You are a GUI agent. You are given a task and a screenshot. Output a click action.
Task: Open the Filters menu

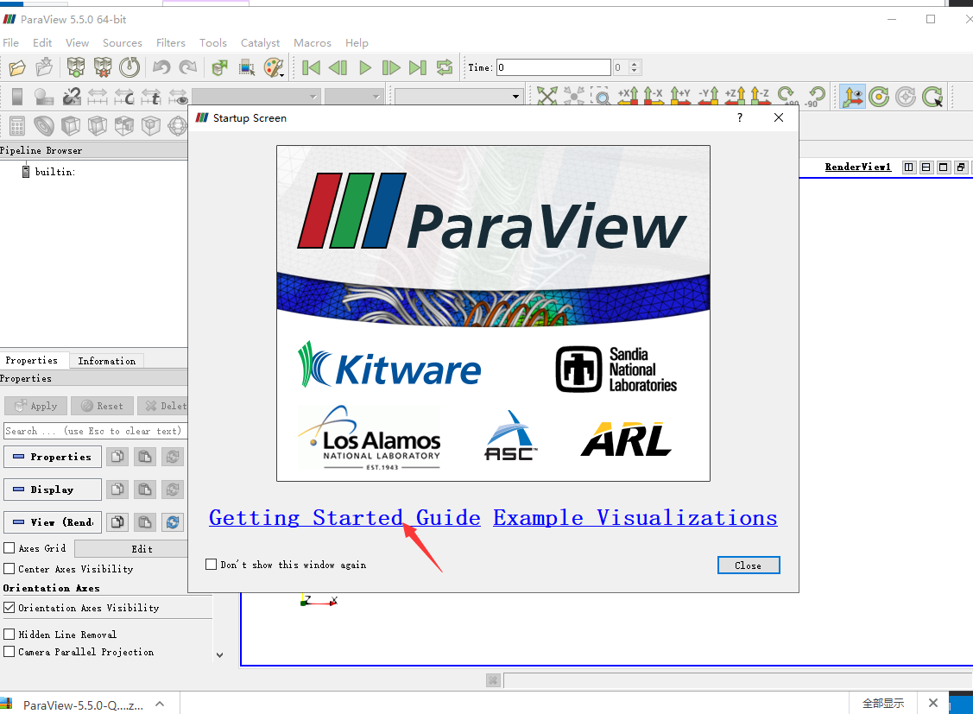[x=171, y=43]
